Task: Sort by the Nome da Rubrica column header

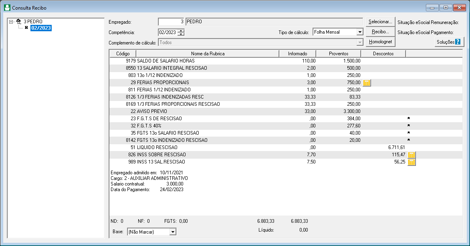Action: coord(208,54)
